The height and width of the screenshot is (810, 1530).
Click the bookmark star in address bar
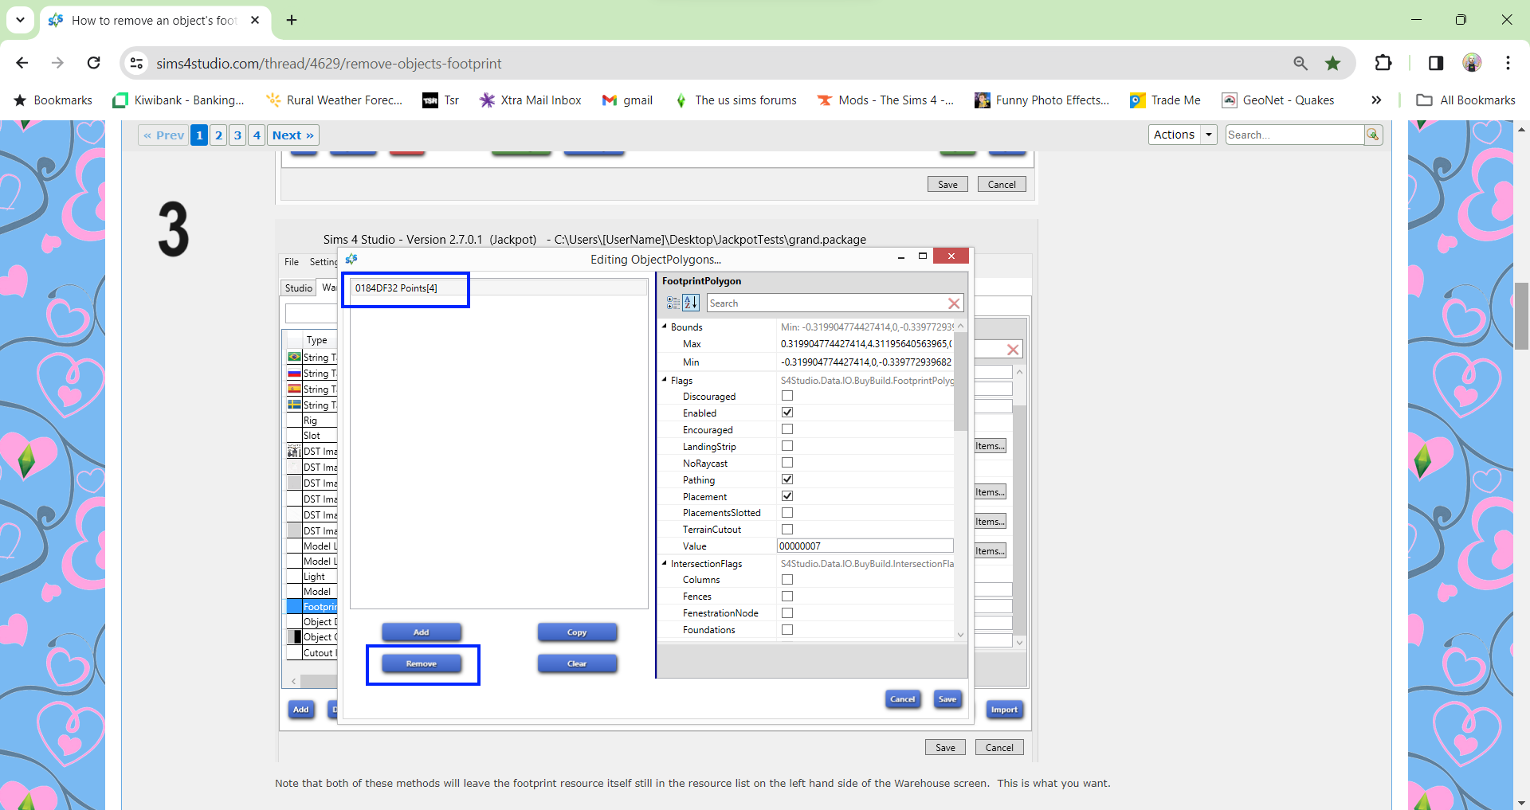1332,63
